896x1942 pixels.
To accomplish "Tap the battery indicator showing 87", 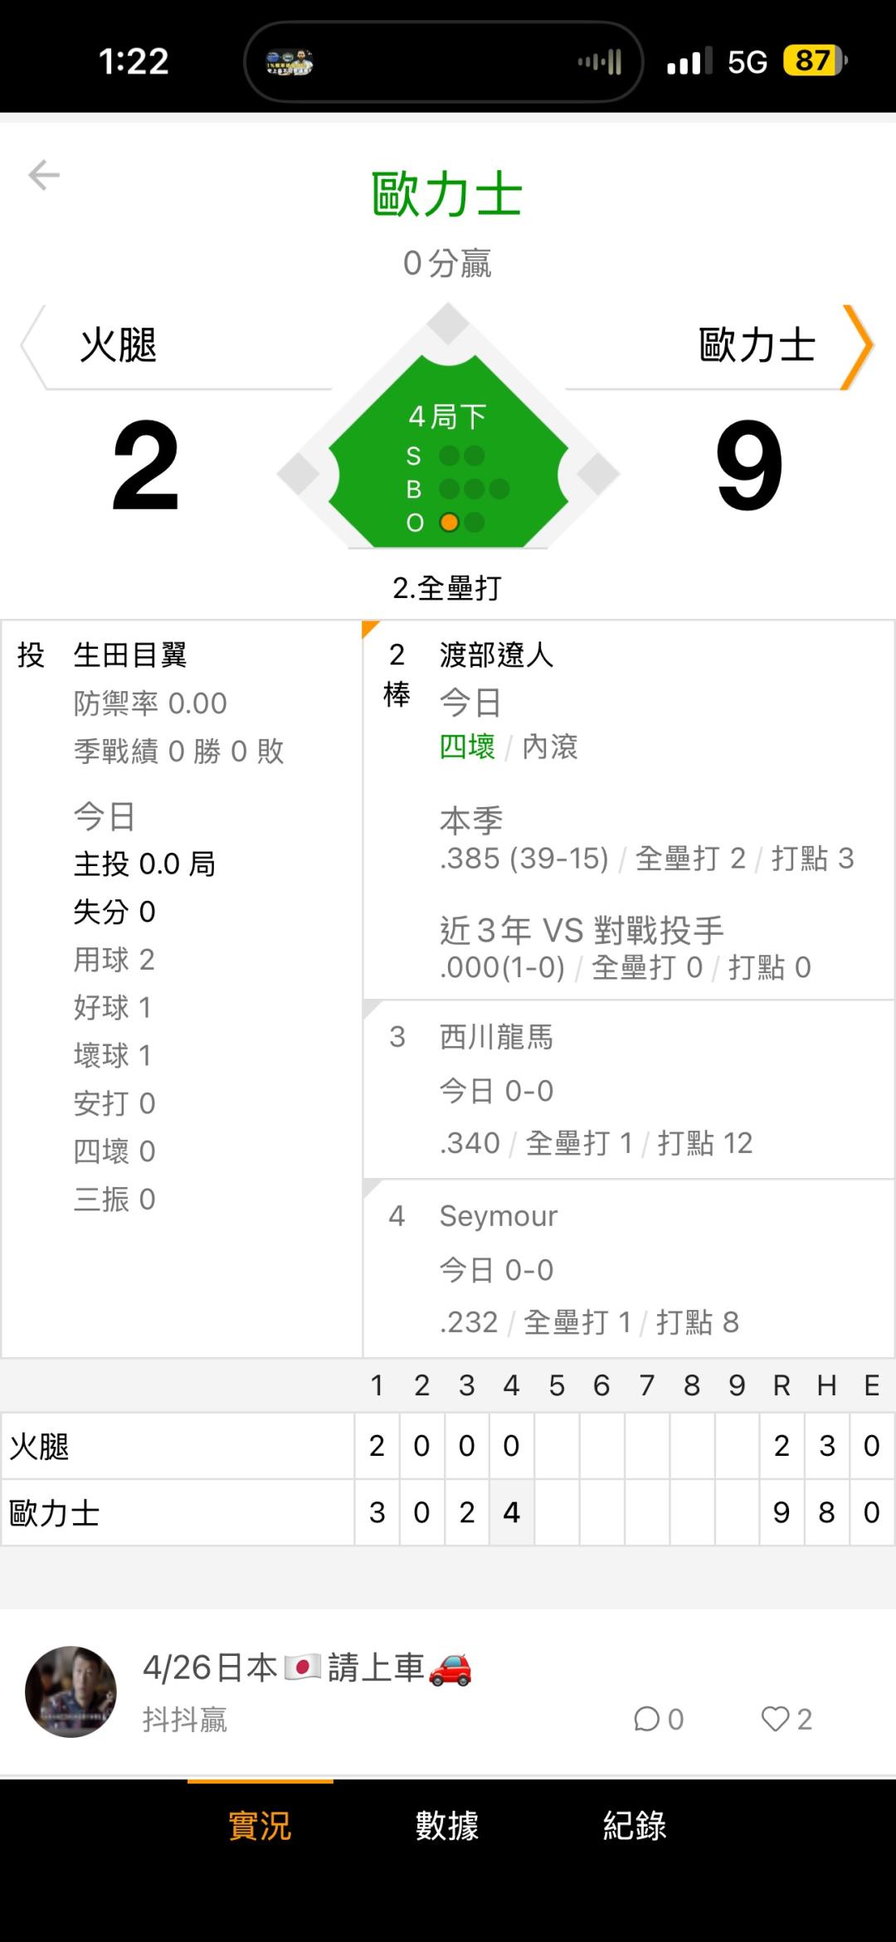I will coord(814,61).
